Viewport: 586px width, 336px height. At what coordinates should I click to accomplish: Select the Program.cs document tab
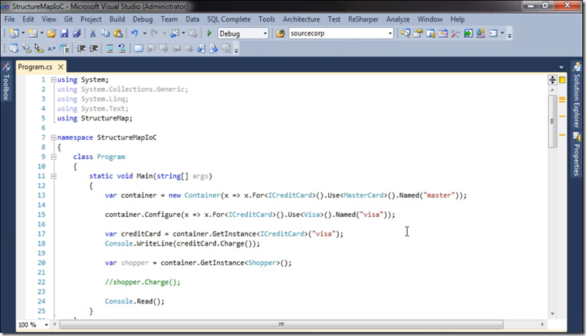[36, 67]
